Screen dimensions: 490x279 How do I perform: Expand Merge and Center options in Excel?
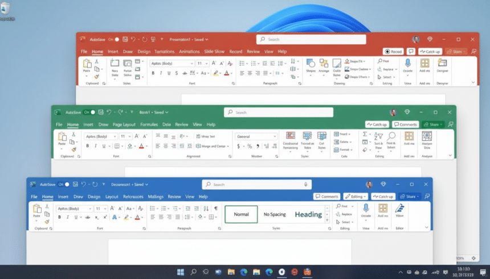coord(228,146)
